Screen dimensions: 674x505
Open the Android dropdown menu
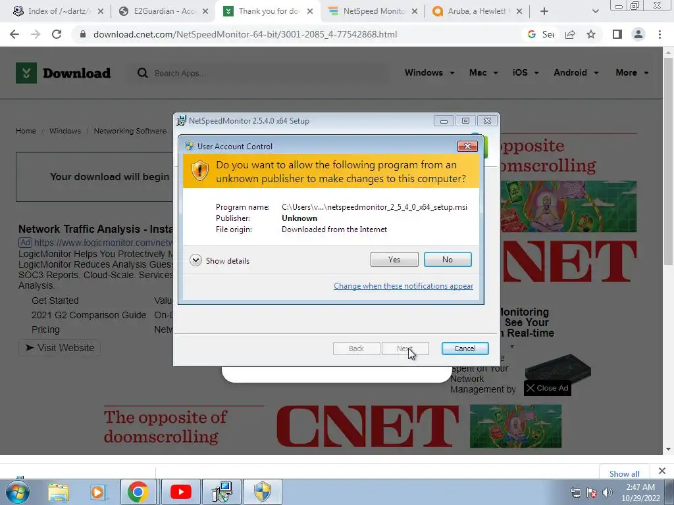pyautogui.click(x=576, y=72)
